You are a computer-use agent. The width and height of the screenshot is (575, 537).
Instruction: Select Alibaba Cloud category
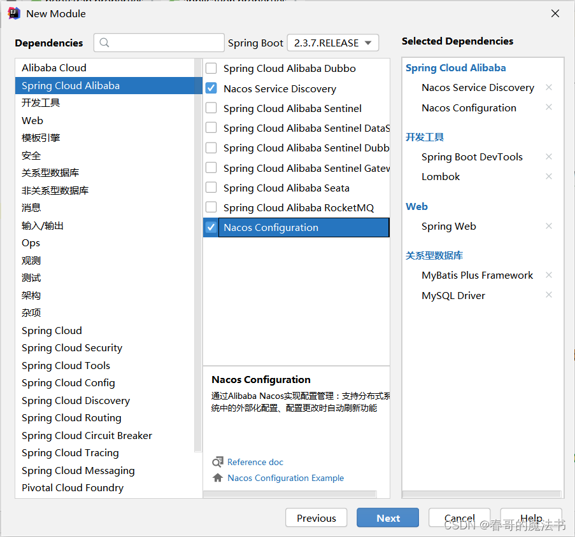[105, 68]
